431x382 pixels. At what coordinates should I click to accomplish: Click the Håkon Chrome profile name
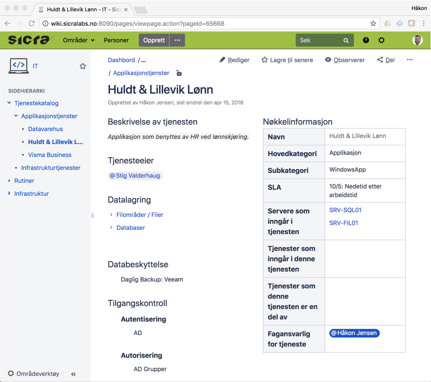[419, 8]
